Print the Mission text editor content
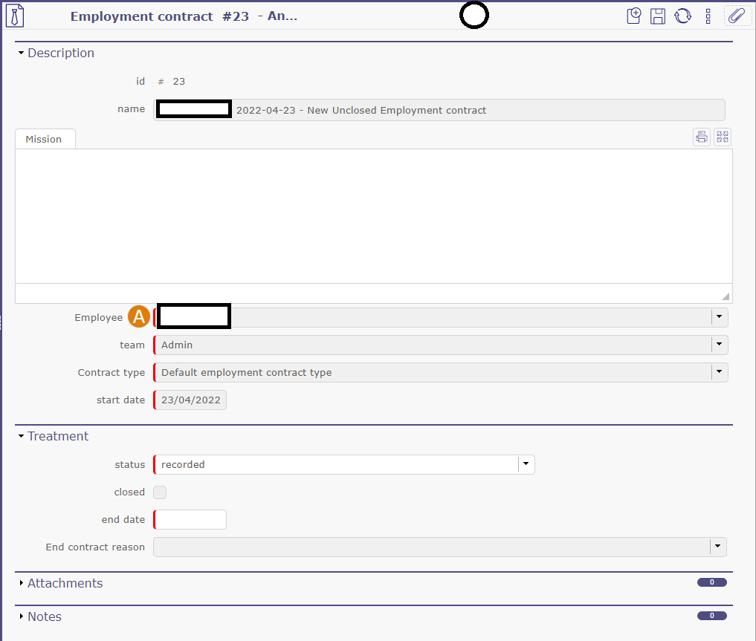Viewport: 756px width, 641px height. (701, 137)
